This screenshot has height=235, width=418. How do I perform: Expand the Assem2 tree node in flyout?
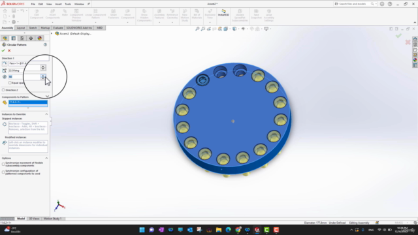(52, 33)
